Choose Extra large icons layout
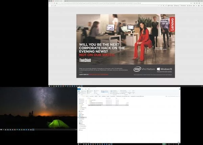The width and height of the screenshot is (203, 145). click(90, 91)
